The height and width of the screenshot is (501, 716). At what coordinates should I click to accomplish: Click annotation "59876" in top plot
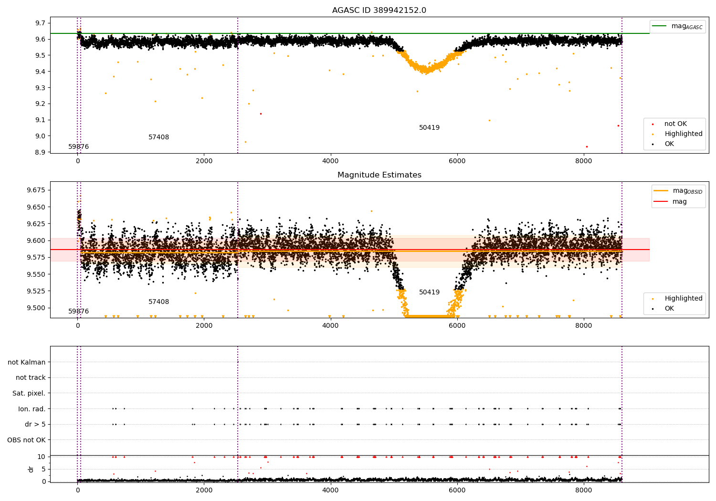click(x=78, y=147)
